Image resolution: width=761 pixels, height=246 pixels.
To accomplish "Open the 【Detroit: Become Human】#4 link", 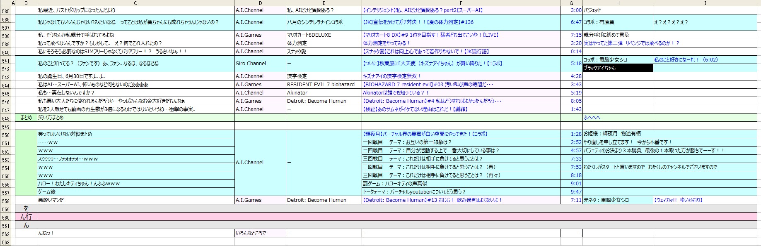I will tap(432, 101).
